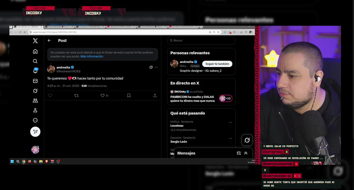The image size is (354, 190).
Task: Open Windows Start menu
Action: (x=12, y=161)
